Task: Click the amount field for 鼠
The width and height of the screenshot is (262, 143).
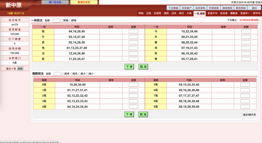Action: (x=133, y=31)
